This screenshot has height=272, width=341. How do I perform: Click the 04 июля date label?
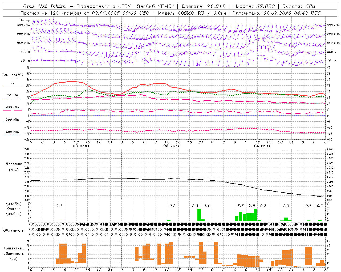pos(262,146)
